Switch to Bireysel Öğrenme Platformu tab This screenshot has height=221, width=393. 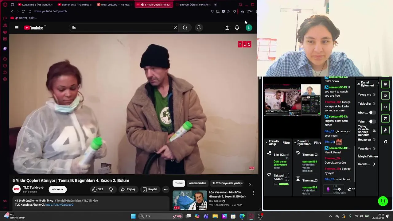coord(193,5)
